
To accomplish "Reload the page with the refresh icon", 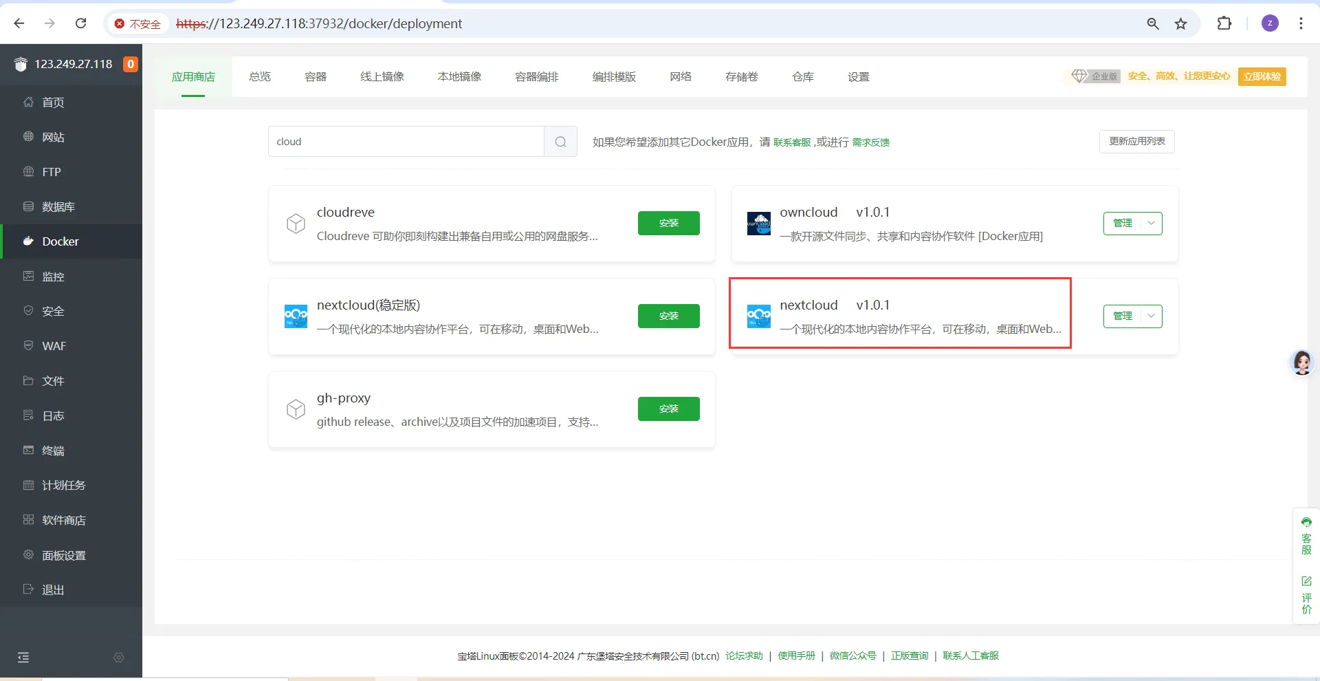I will click(80, 23).
